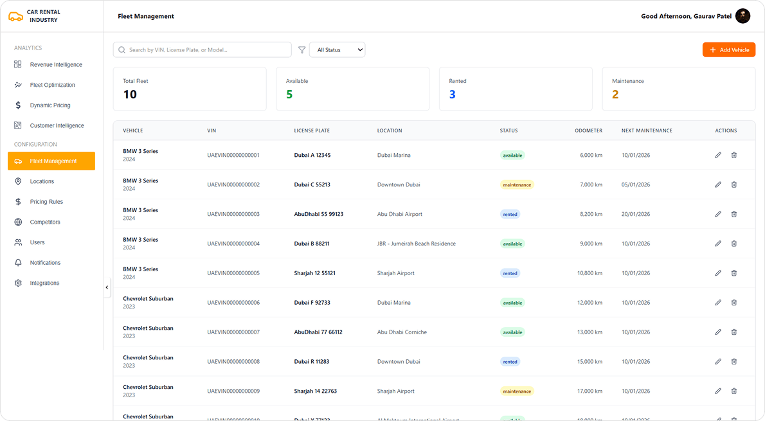Image resolution: width=765 pixels, height=421 pixels.
Task: Delete the Chevrolet Suburban with plate Dubai R 11283
Action: 733,361
